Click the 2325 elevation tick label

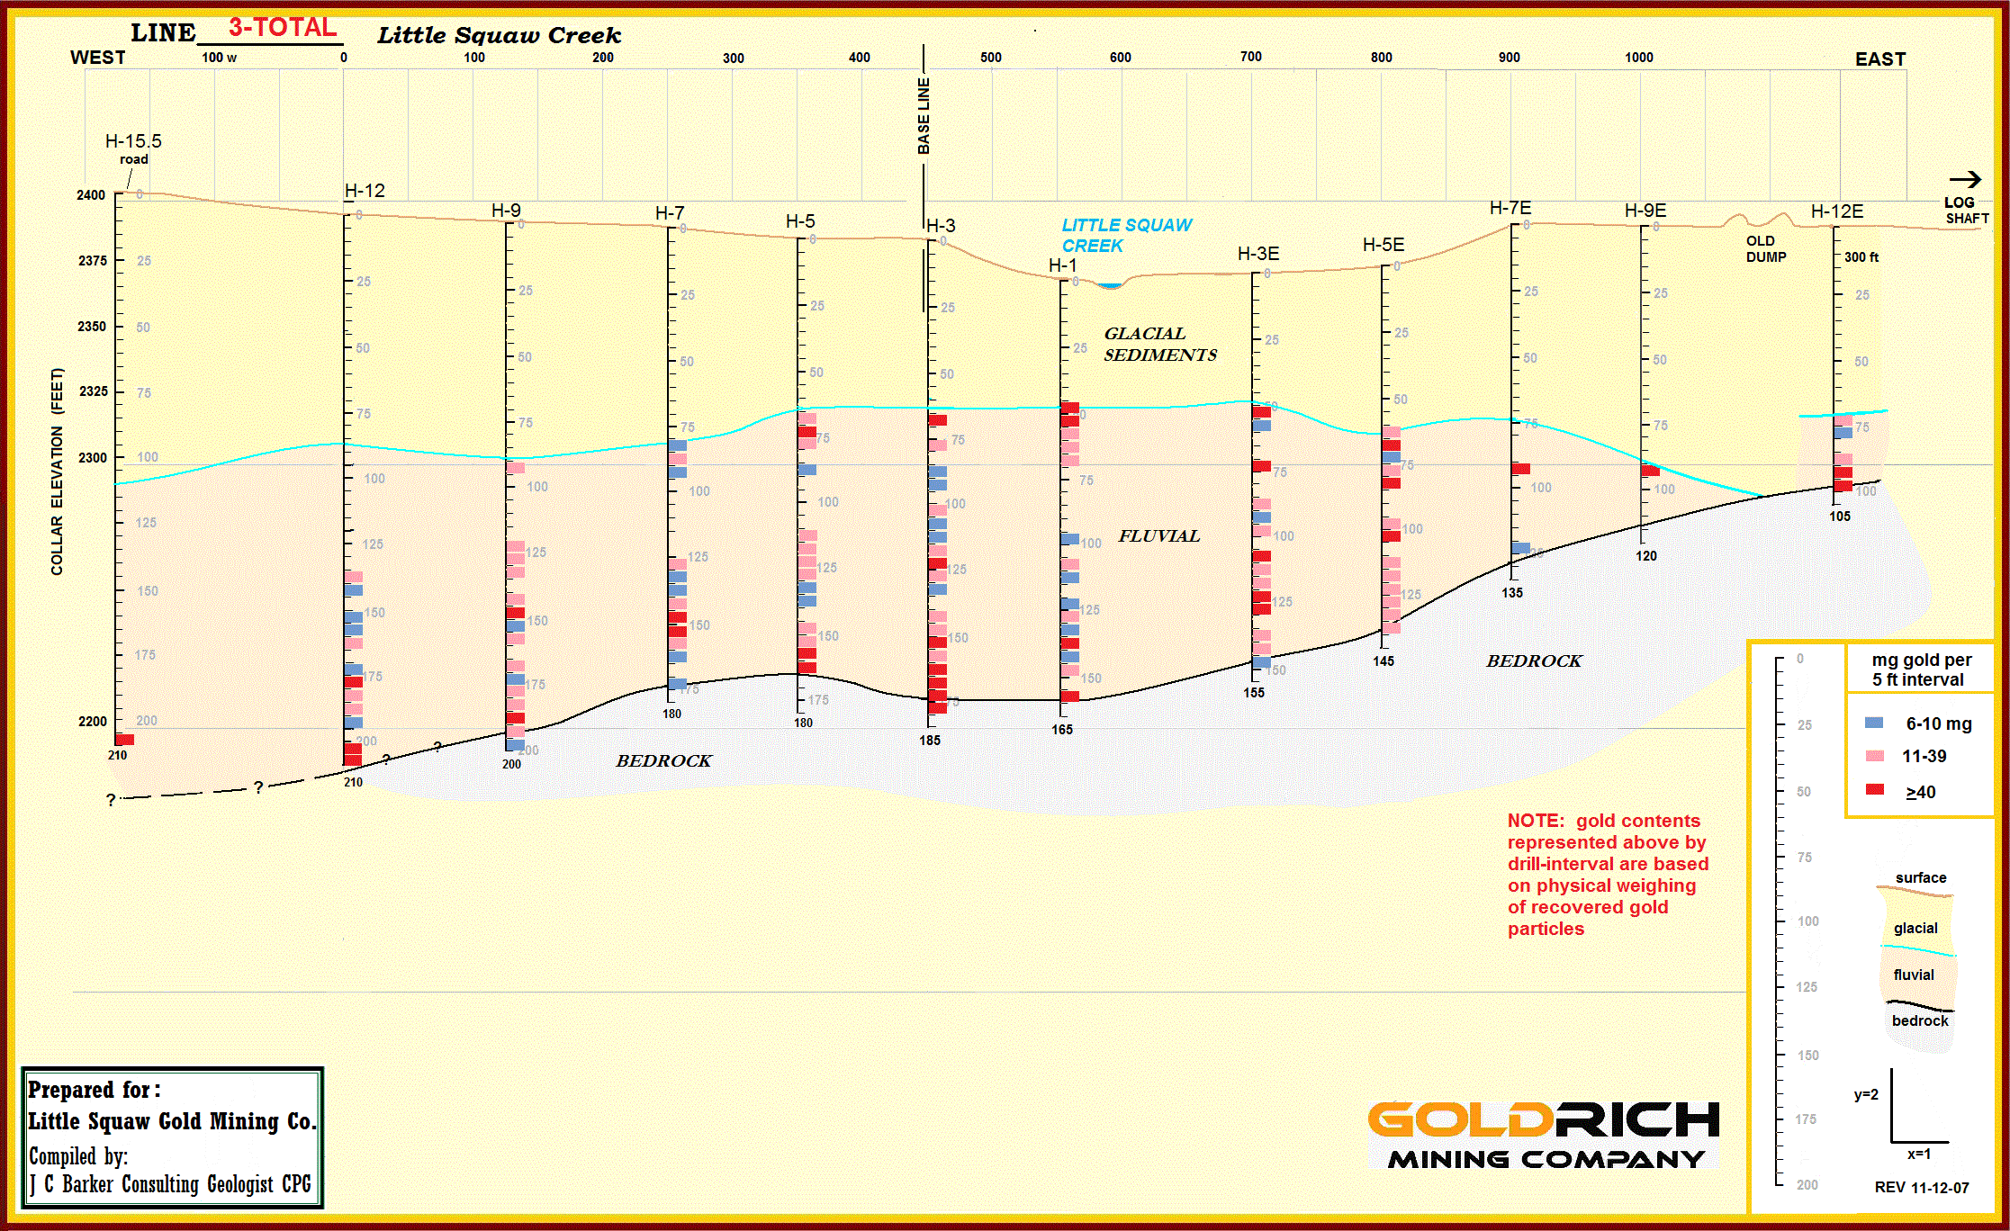pos(94,391)
